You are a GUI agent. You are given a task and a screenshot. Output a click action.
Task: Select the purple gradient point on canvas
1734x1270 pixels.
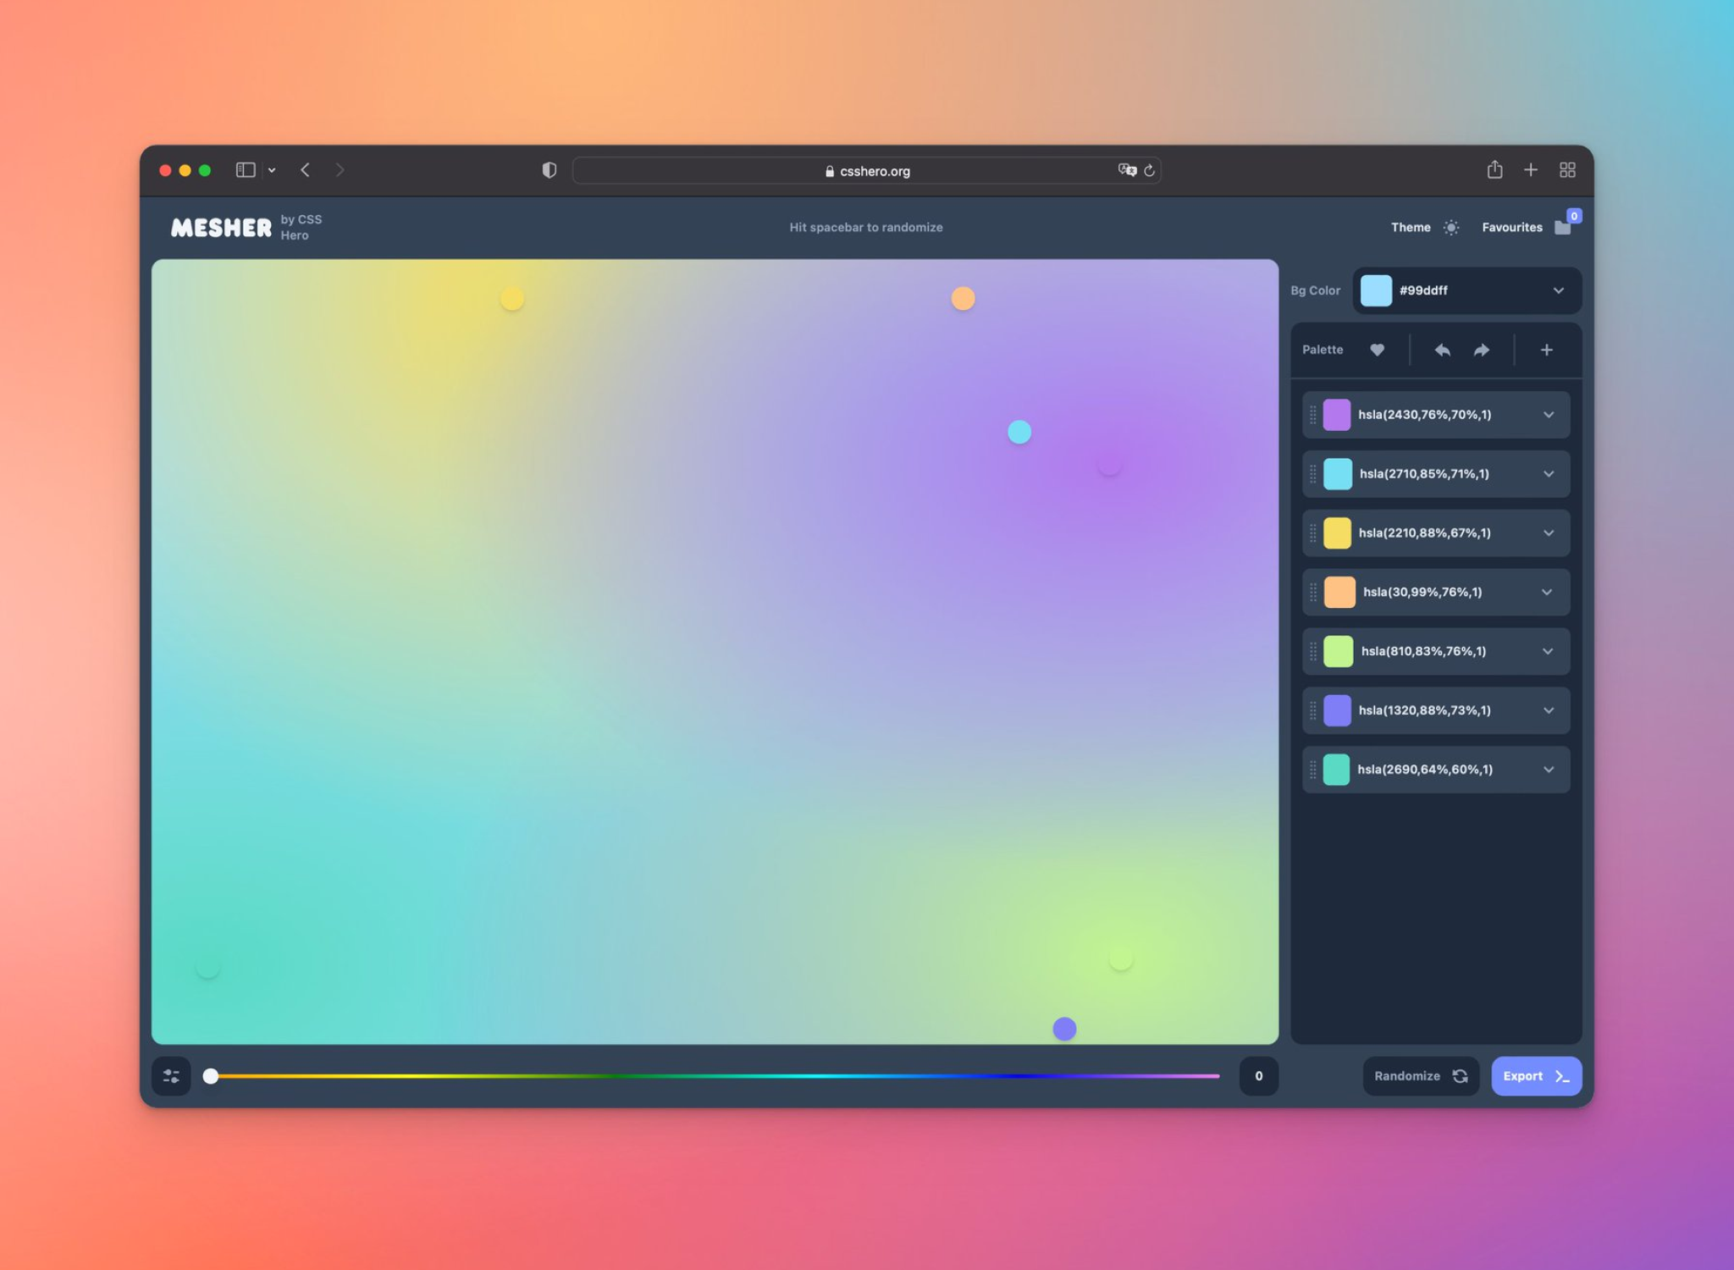1109,464
